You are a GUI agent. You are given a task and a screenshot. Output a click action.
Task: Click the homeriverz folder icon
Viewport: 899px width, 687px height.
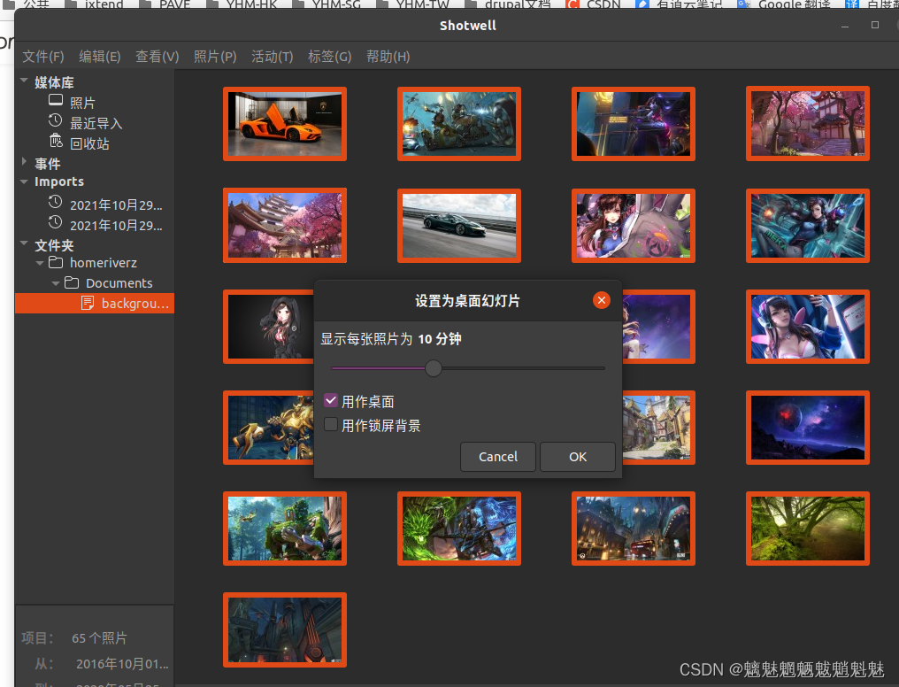tap(56, 263)
